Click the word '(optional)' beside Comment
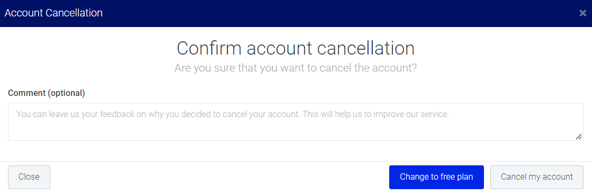592x195 pixels. [66, 93]
